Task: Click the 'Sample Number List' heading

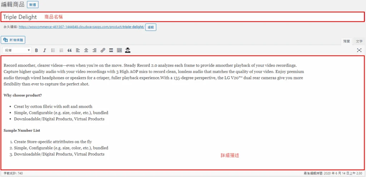Action: tap(22, 130)
